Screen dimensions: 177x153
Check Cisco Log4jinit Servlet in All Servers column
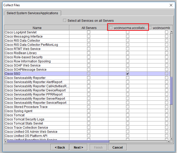[89, 32]
